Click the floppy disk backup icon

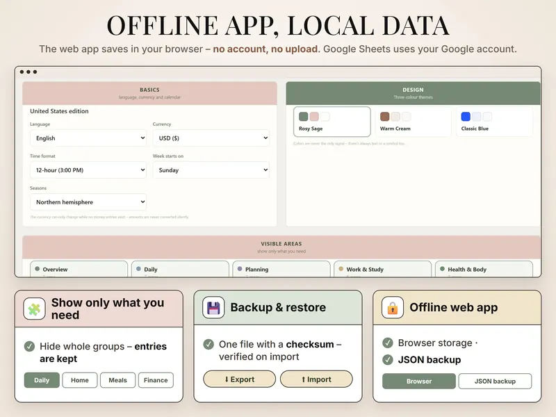point(213,307)
